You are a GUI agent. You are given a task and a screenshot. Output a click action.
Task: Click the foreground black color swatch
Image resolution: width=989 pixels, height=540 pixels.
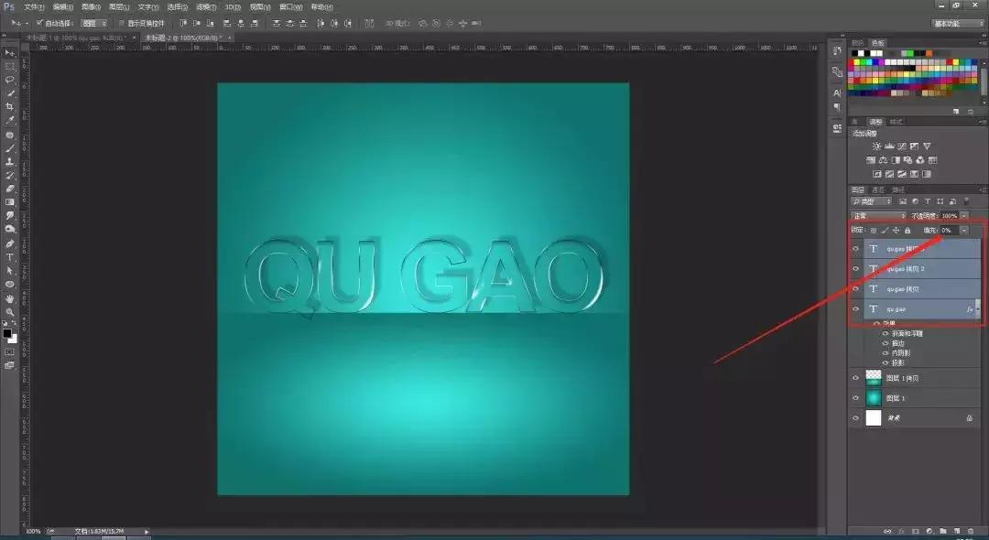[7, 333]
